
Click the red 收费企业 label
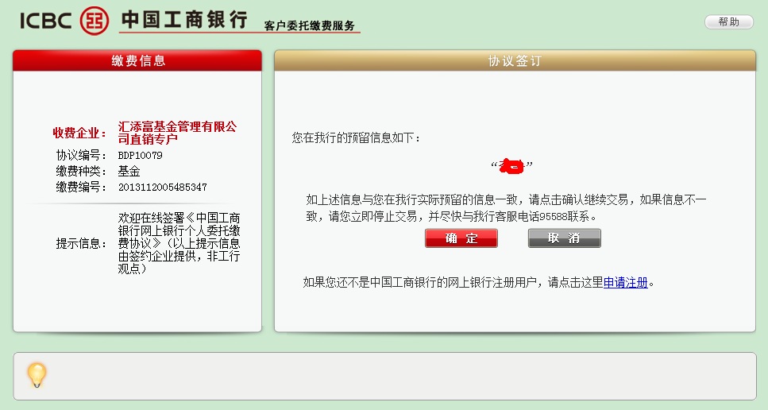point(79,133)
